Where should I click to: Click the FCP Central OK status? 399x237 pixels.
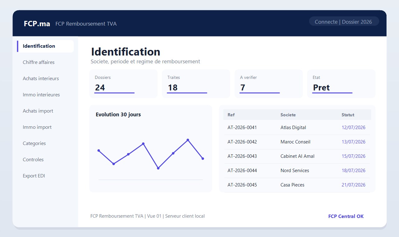coord(346,216)
